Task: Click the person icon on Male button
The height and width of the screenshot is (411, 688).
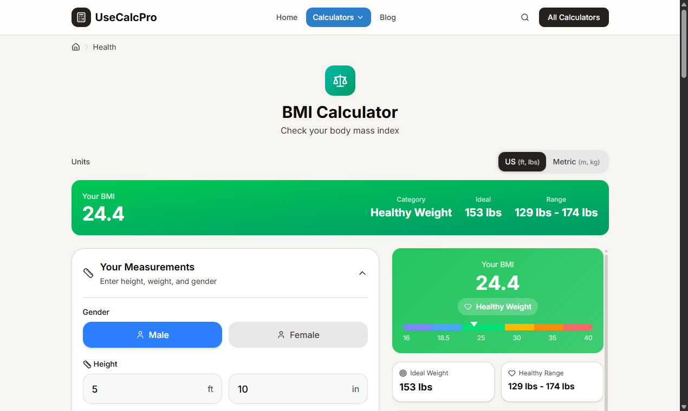Action: pyautogui.click(x=140, y=335)
